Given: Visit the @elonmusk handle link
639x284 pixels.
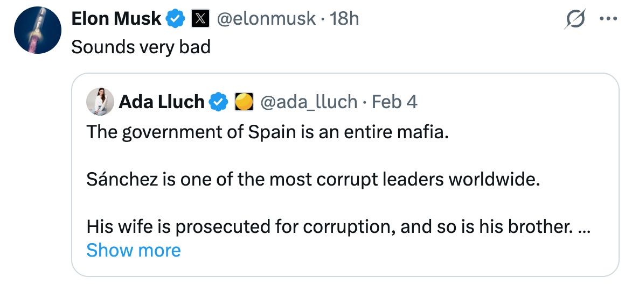Looking at the screenshot, I should click(266, 19).
